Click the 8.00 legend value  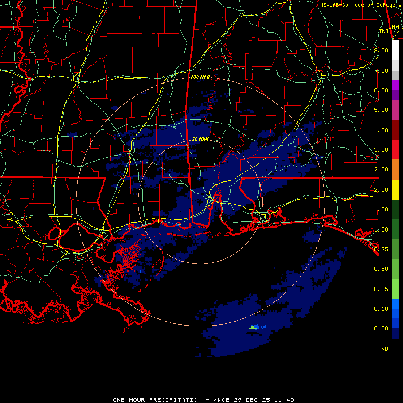coord(381,50)
